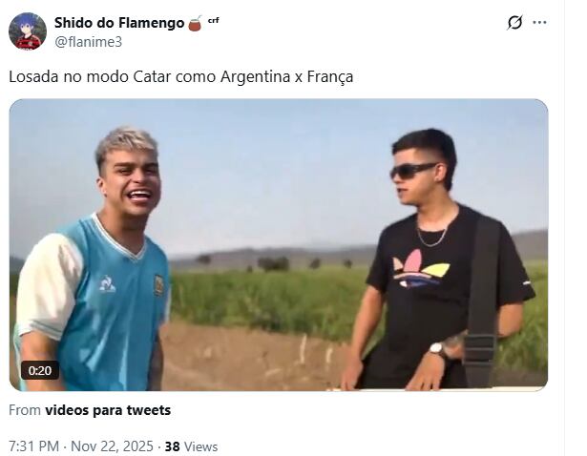The width and height of the screenshot is (587, 456).
Task: Click the Grok explain icon on the tweet
Action: 514,23
